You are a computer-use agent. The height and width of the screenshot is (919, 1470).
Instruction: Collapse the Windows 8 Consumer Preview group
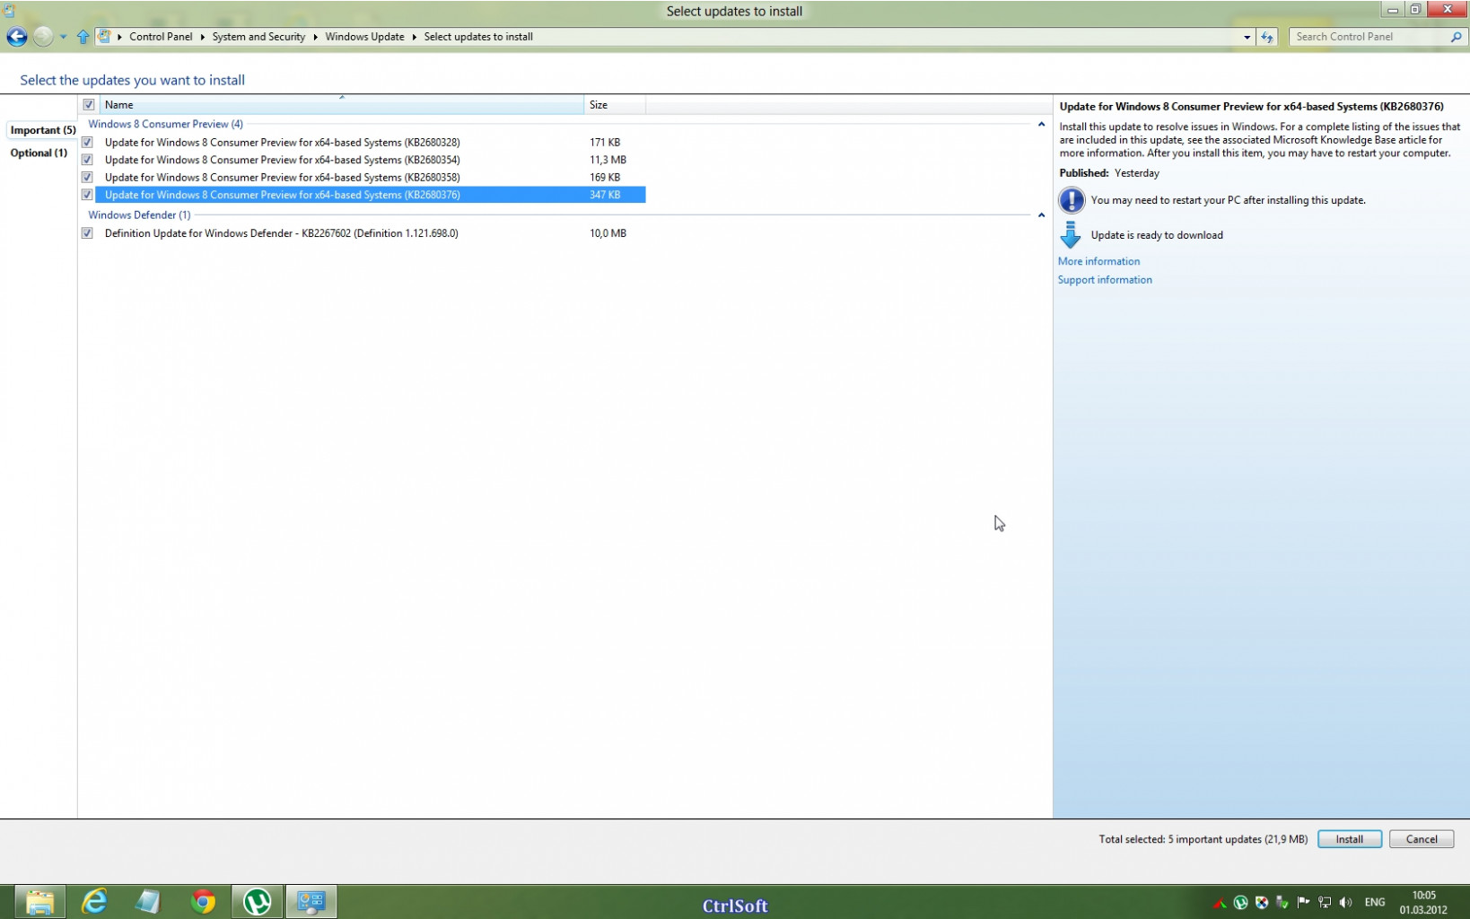click(x=1041, y=125)
